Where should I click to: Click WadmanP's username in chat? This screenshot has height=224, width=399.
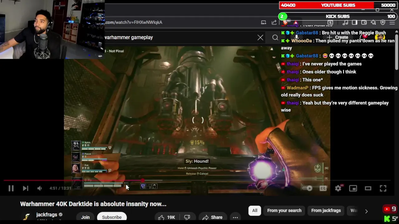(297, 88)
